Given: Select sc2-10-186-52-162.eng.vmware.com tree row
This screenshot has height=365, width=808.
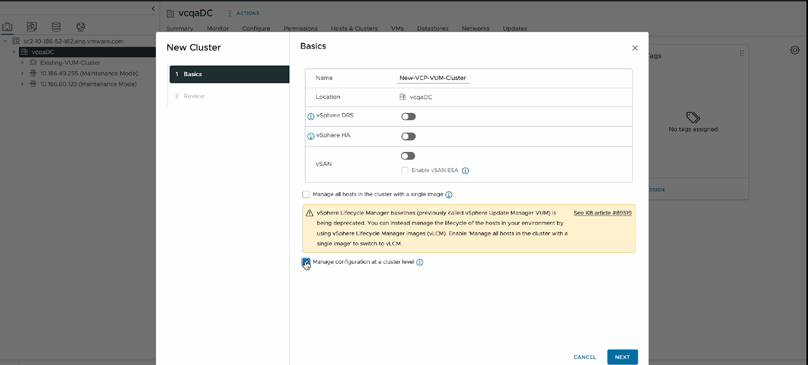Looking at the screenshot, I should pos(73,41).
